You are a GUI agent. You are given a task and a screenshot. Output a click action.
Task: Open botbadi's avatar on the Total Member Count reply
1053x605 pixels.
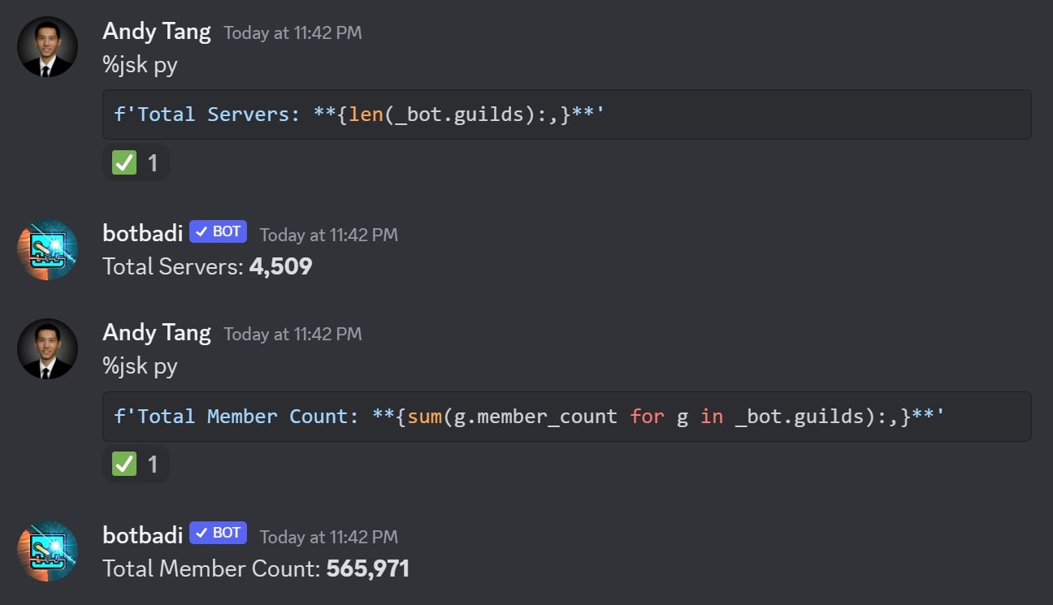(47, 551)
